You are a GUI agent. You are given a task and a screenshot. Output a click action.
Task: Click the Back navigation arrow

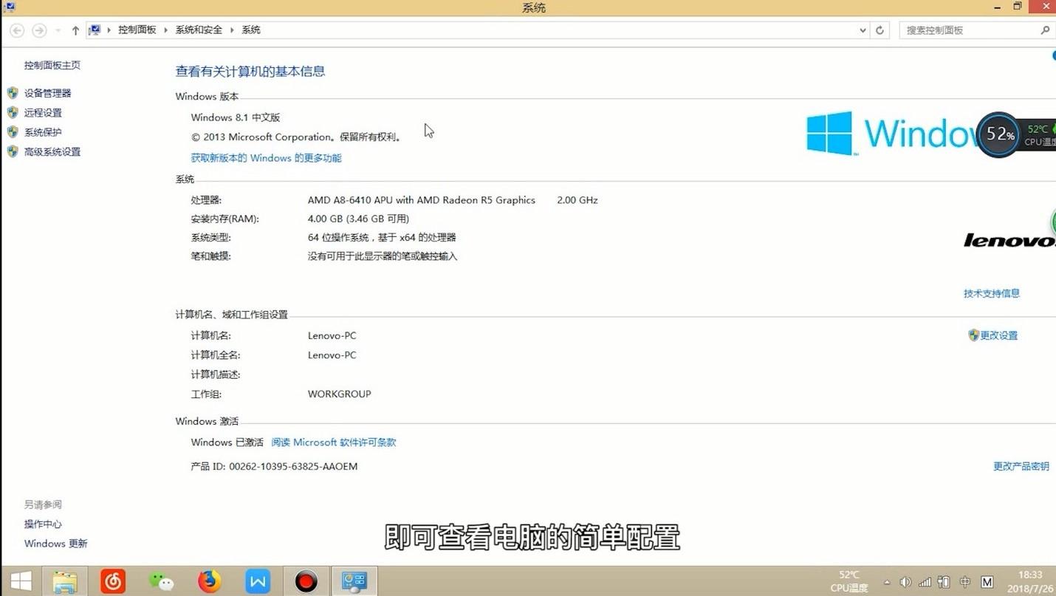point(17,30)
